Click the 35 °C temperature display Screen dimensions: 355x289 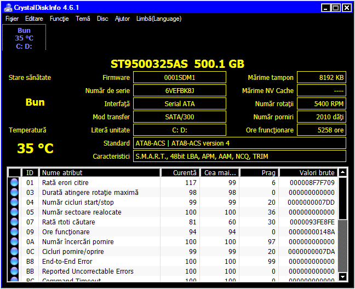click(x=35, y=148)
